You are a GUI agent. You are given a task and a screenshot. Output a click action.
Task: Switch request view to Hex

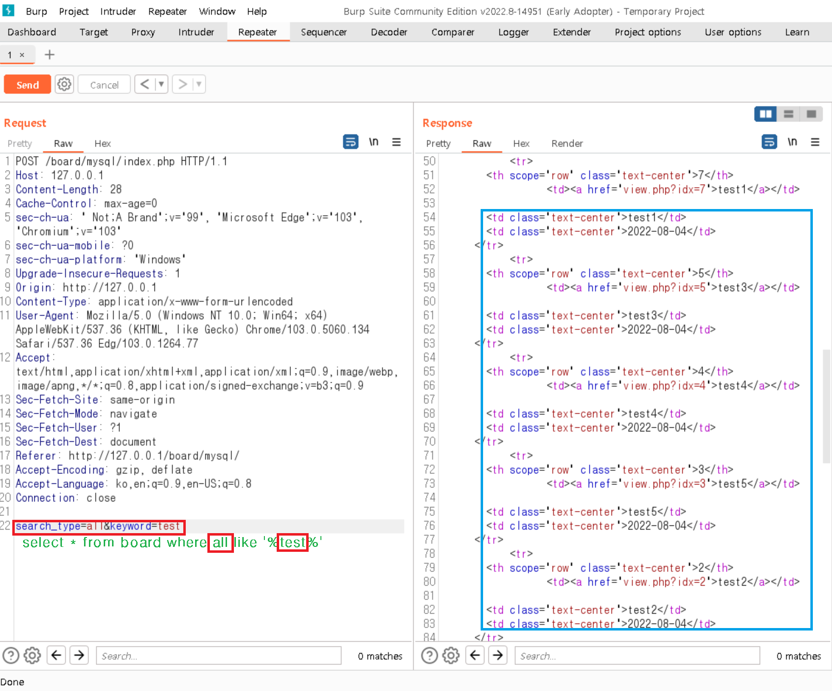(103, 143)
